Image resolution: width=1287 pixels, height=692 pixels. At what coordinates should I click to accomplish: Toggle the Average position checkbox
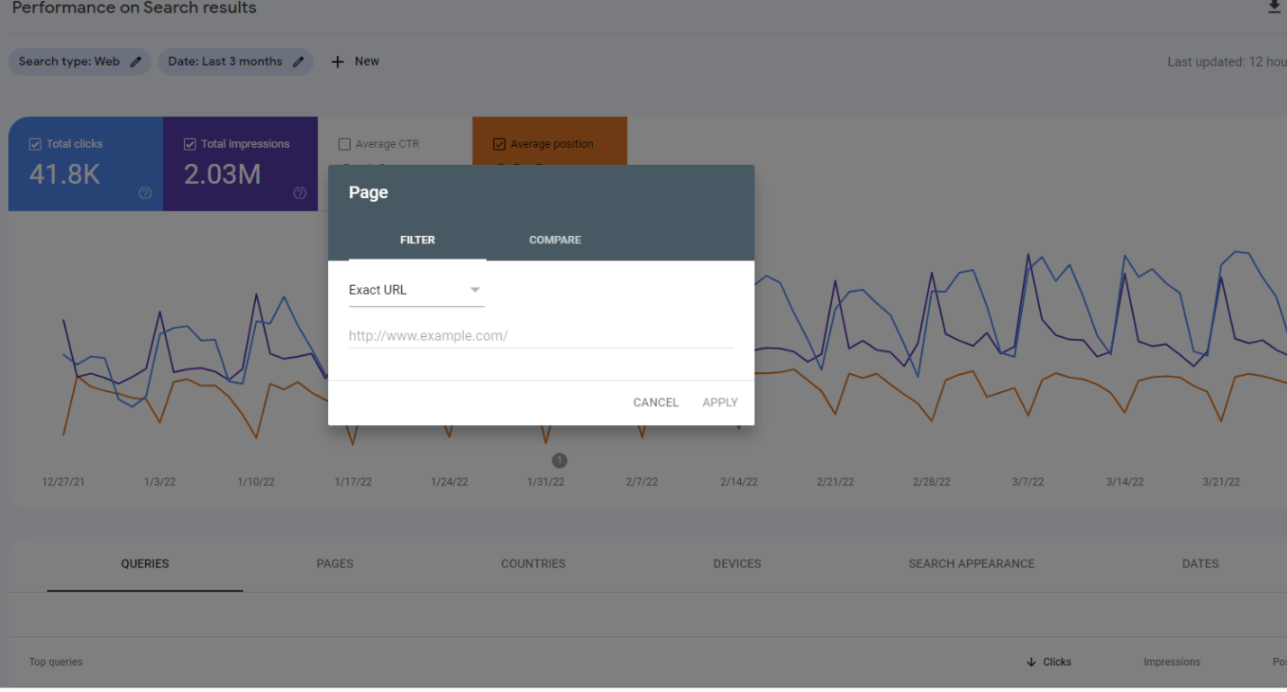coord(499,144)
